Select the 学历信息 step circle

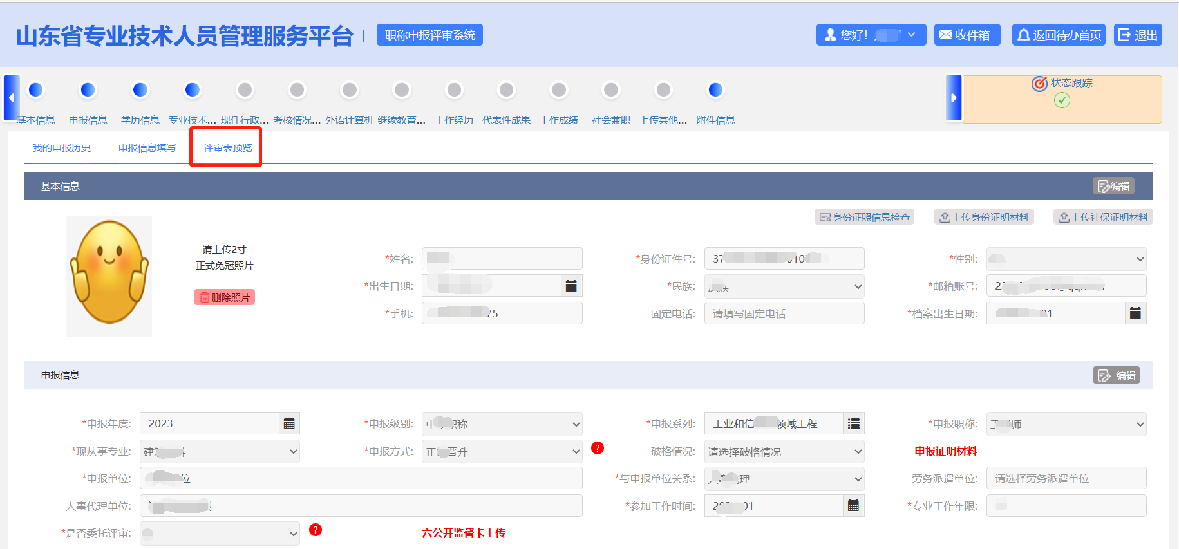[140, 90]
